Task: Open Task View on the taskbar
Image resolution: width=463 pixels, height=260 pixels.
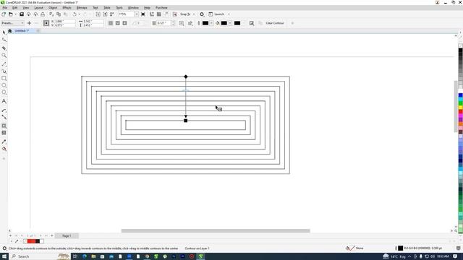Action: click(x=75, y=256)
